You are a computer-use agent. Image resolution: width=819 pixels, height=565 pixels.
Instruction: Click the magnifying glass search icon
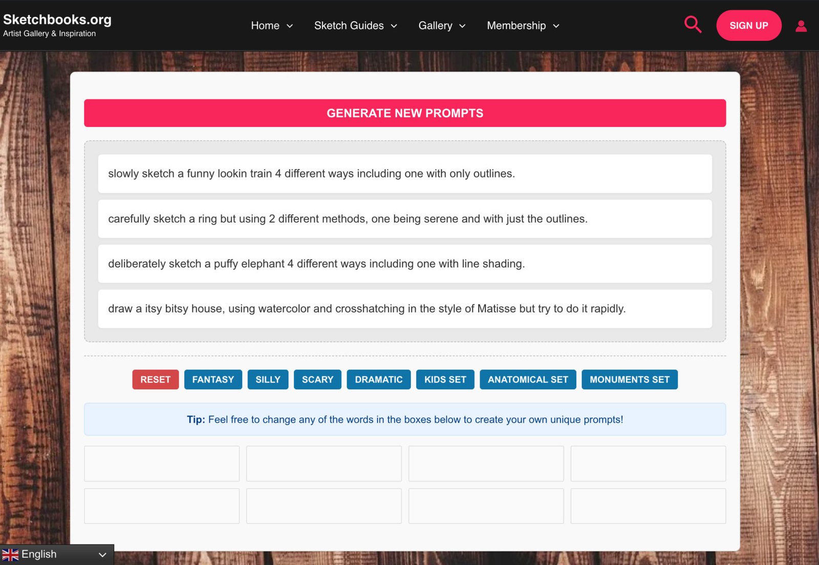pyautogui.click(x=693, y=25)
